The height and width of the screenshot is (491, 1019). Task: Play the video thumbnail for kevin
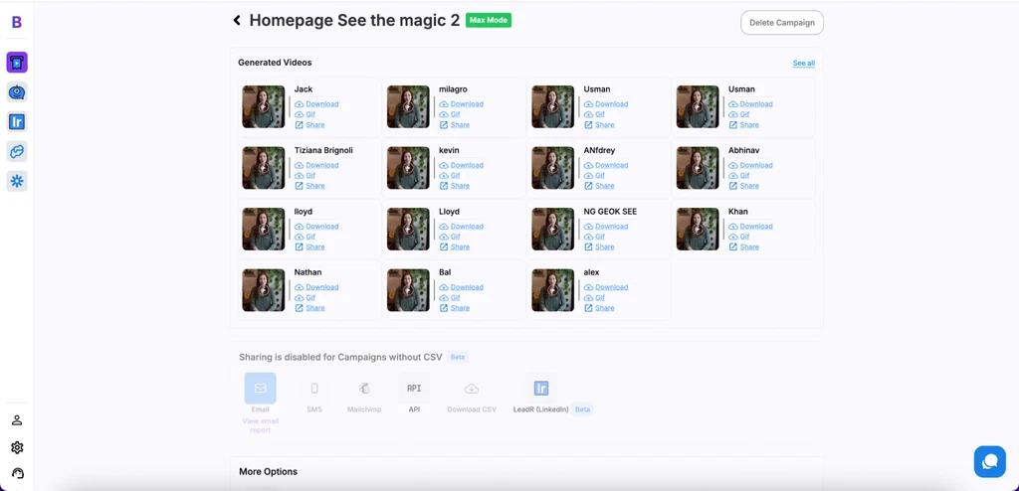(x=408, y=168)
